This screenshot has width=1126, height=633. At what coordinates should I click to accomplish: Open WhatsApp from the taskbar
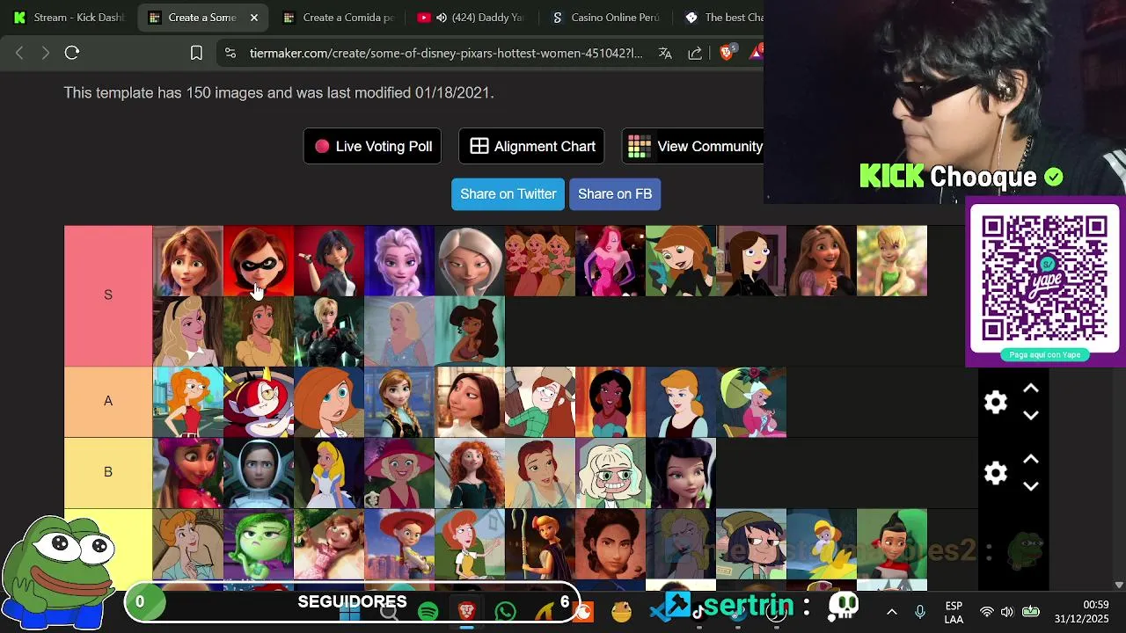[x=506, y=611]
